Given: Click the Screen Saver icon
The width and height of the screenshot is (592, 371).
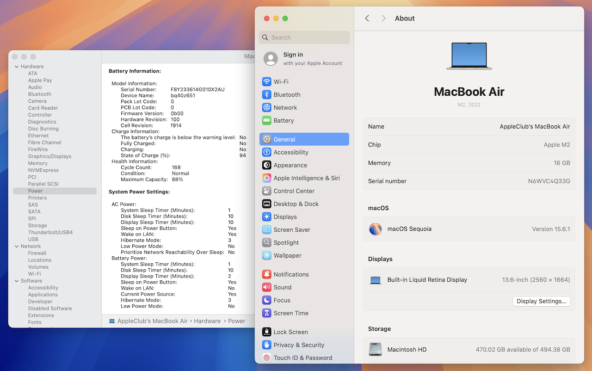Looking at the screenshot, I should tap(266, 230).
